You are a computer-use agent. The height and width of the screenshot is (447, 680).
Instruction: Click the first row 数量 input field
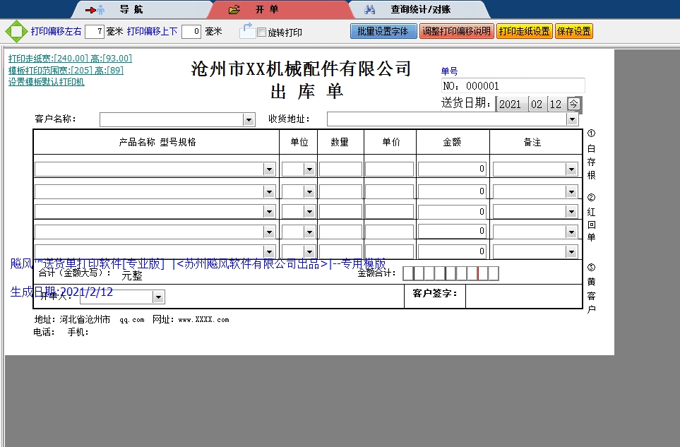tap(340, 169)
